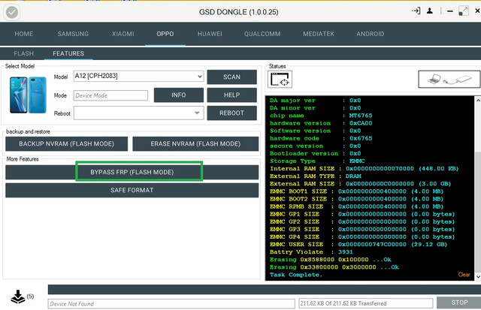Click the screenshot capture icon under Statues
Viewport: 481px width, 310px height.
[280, 80]
